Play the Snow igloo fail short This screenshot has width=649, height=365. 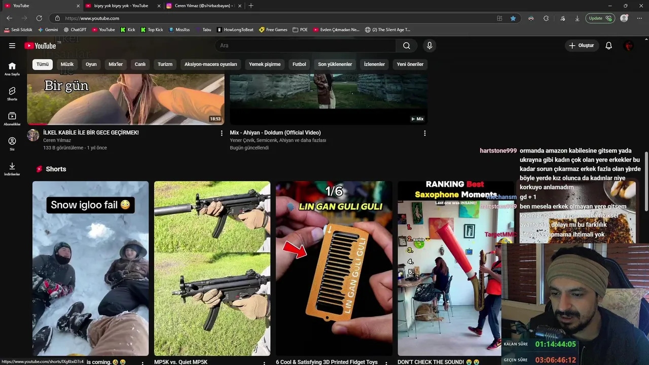tap(91, 269)
